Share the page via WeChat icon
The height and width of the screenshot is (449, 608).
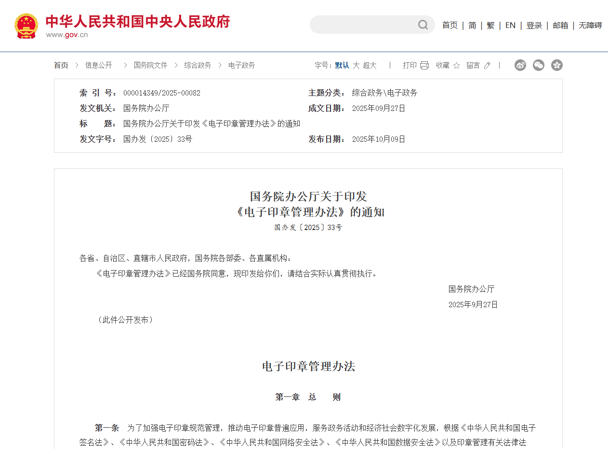coord(539,65)
